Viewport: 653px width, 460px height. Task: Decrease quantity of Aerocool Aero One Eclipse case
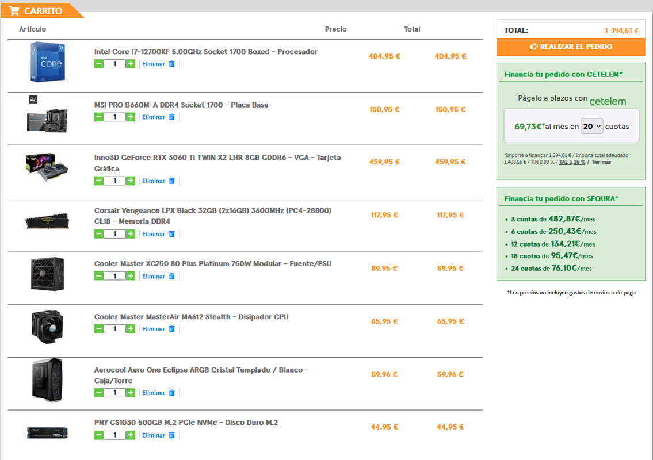pos(99,393)
